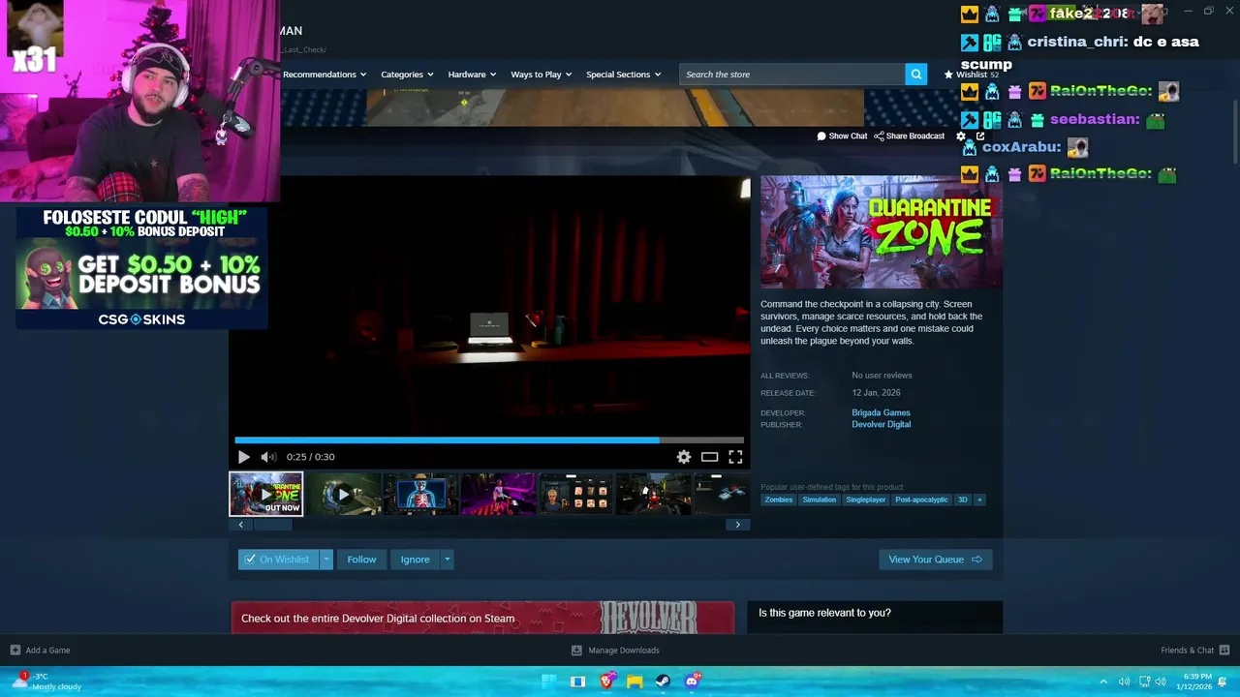Open Brave browser from the taskbar
The width and height of the screenshot is (1240, 697).
[606, 682]
